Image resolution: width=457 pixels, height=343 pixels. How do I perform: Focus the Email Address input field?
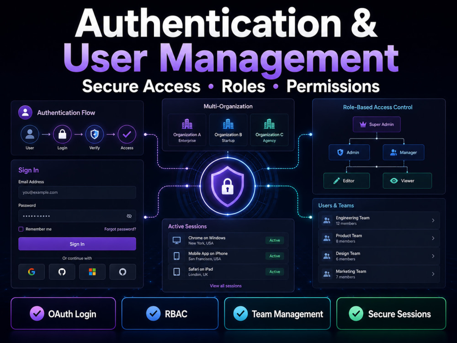point(77,193)
